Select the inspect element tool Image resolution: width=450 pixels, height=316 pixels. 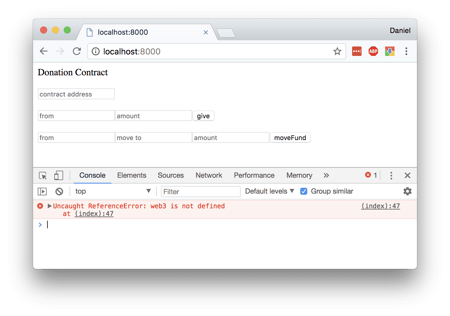click(x=43, y=175)
